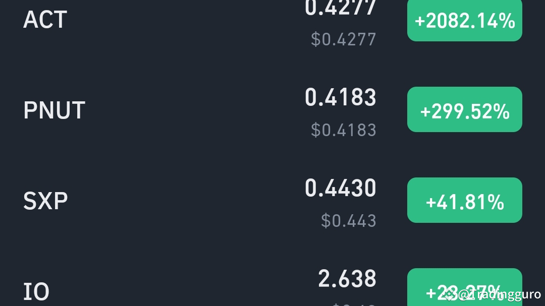Click the $0.4183 dollar price under PNUT
The width and height of the screenshot is (545, 306).
click(x=344, y=130)
